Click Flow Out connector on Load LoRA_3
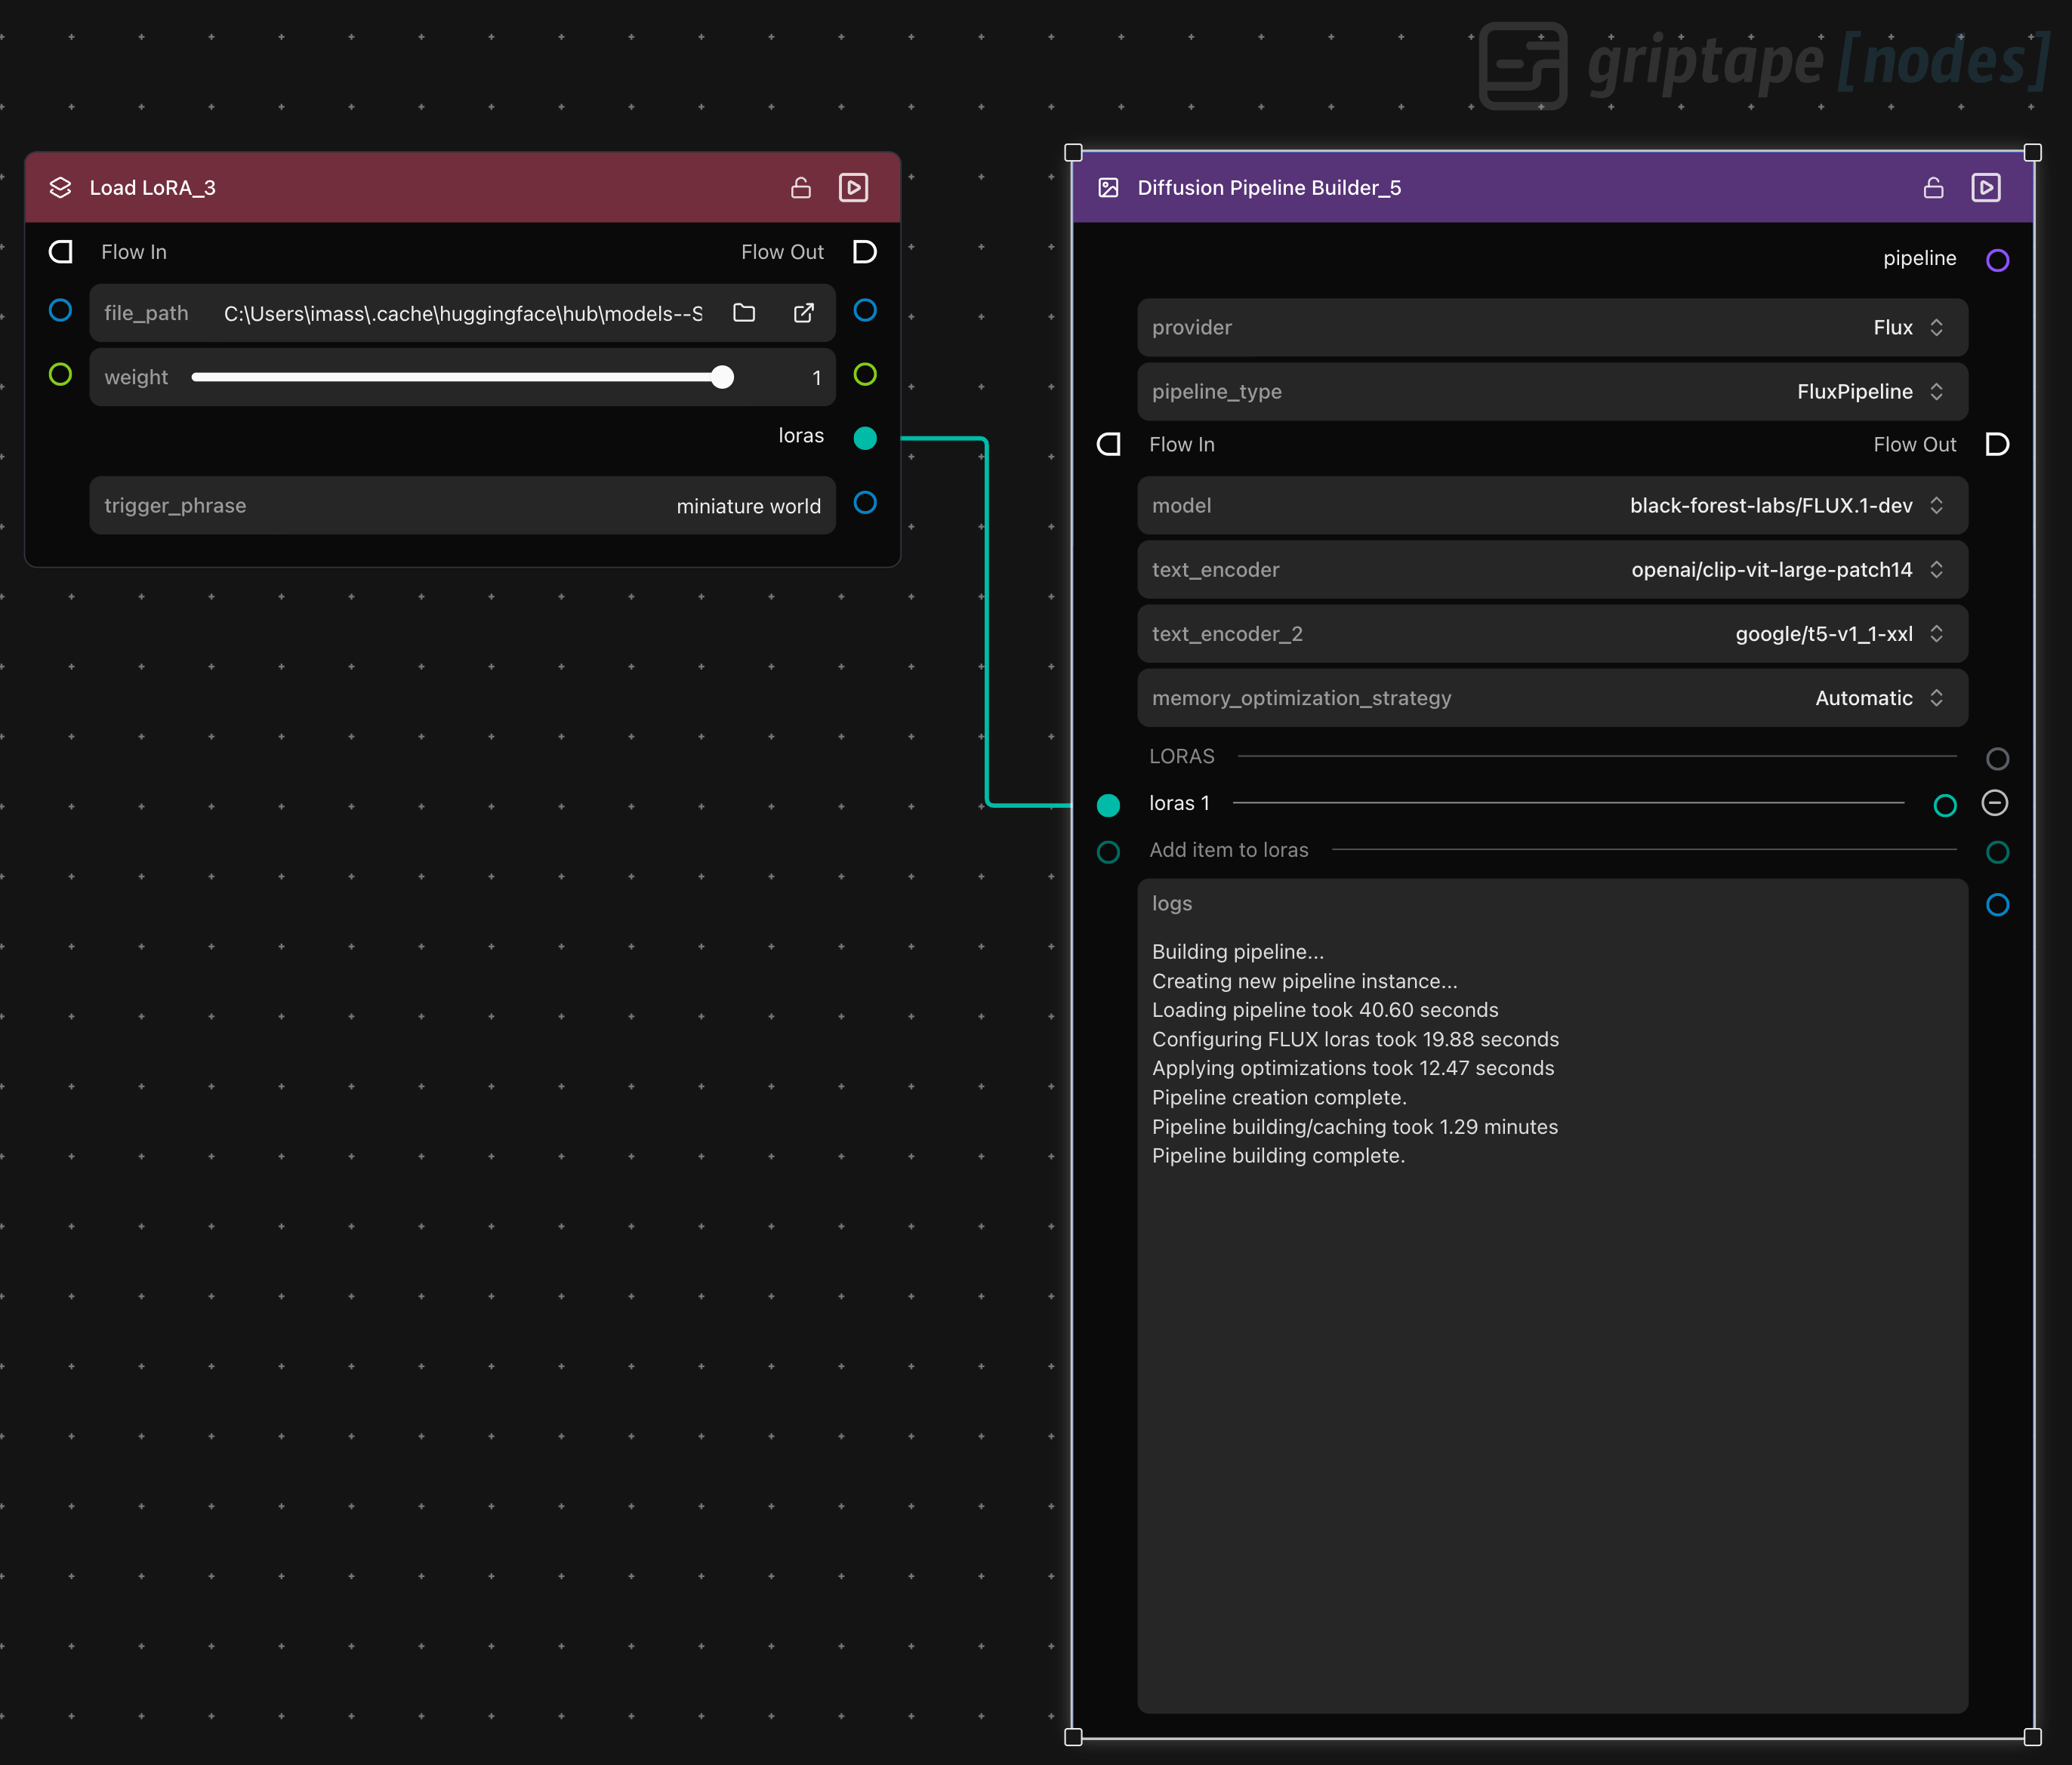 (865, 252)
